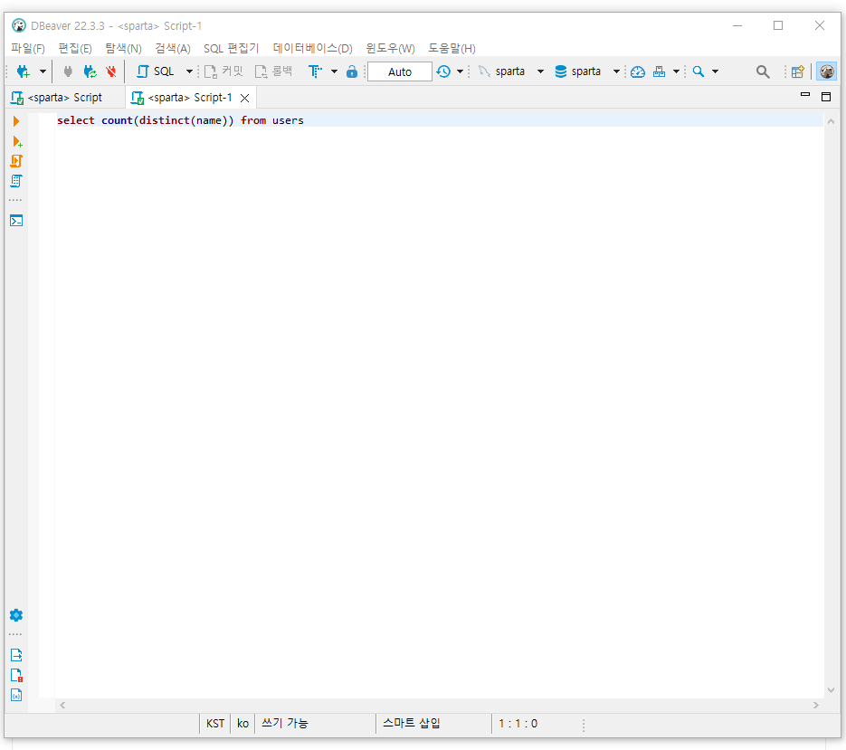
Task: Click the blue search magnifier icon
Action: (x=699, y=71)
